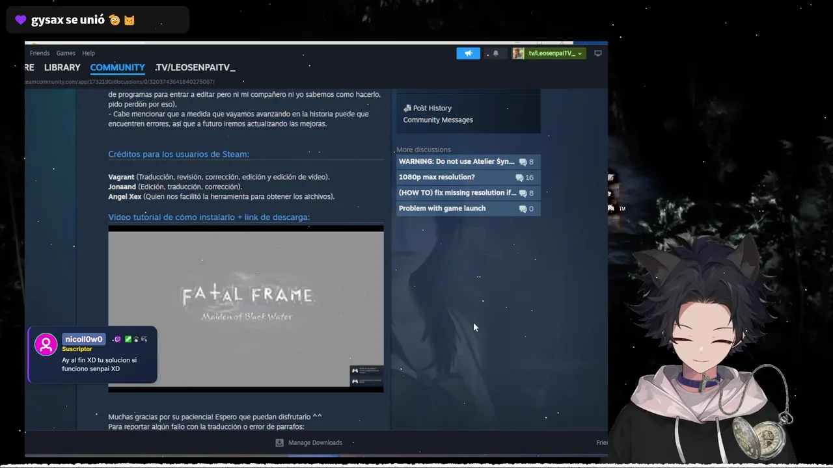Click the Angel Xex credit name
The image size is (833, 468).
coord(125,196)
